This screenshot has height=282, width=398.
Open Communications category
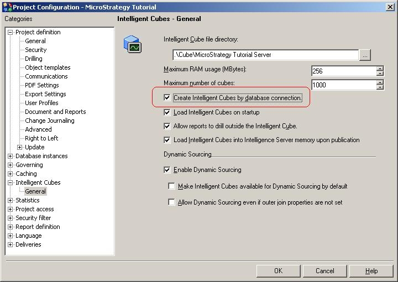[46, 76]
